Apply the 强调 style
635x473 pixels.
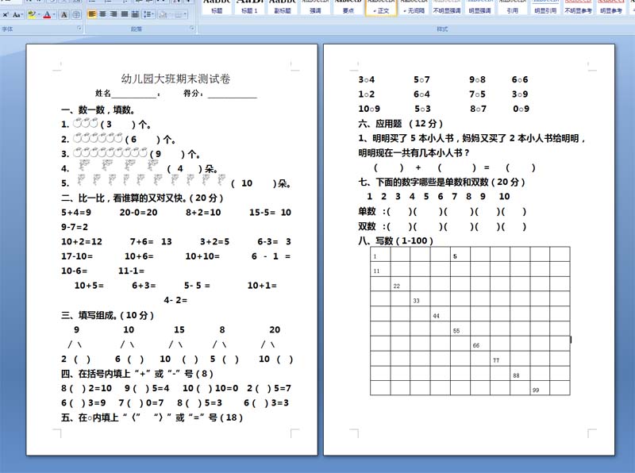coord(315,7)
